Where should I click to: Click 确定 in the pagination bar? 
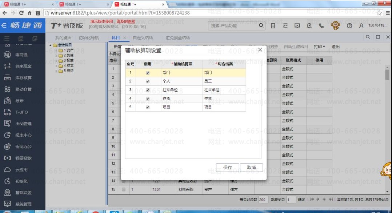301,200
